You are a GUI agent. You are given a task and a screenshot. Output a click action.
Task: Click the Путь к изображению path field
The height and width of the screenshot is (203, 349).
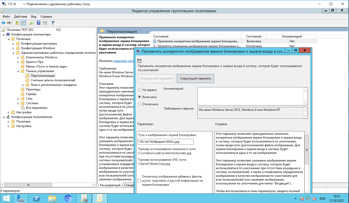click(165, 142)
